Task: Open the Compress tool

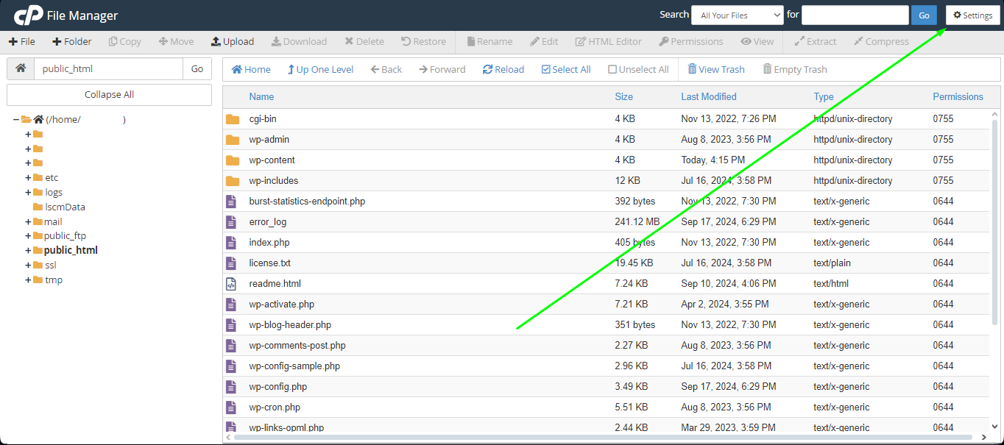Action: tap(880, 41)
